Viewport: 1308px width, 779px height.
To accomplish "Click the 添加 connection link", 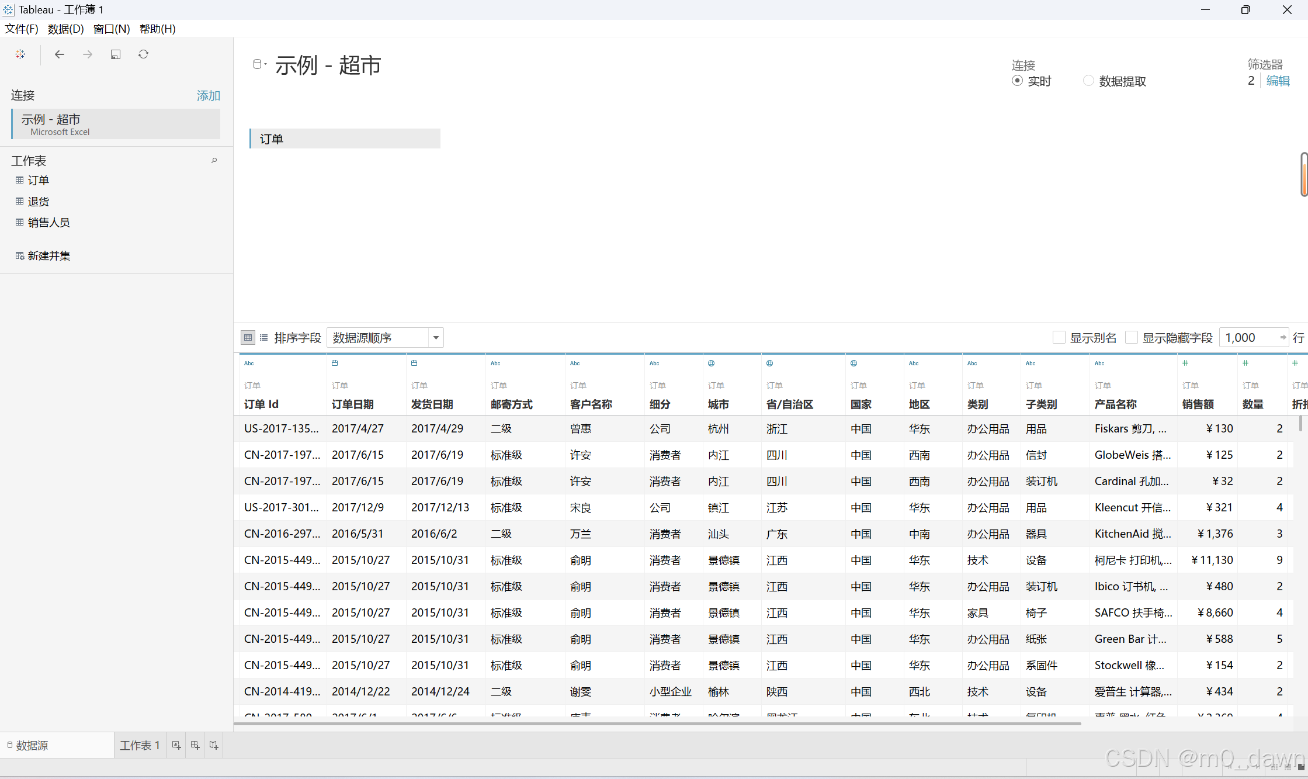I will point(208,95).
